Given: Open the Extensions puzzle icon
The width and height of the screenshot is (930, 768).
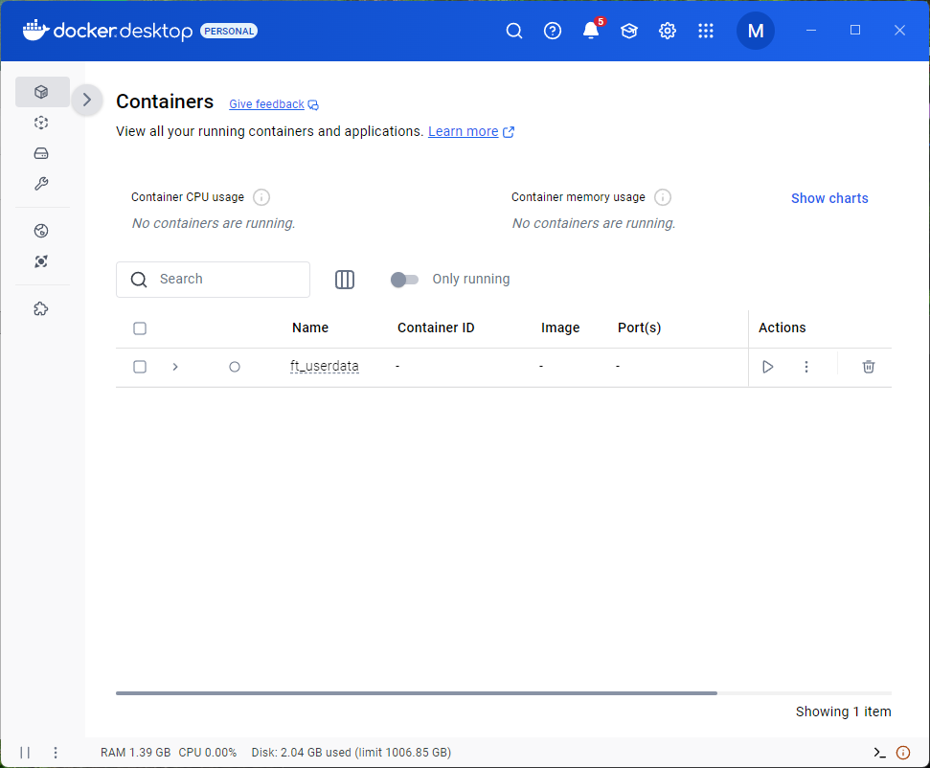Looking at the screenshot, I should pyautogui.click(x=41, y=309).
